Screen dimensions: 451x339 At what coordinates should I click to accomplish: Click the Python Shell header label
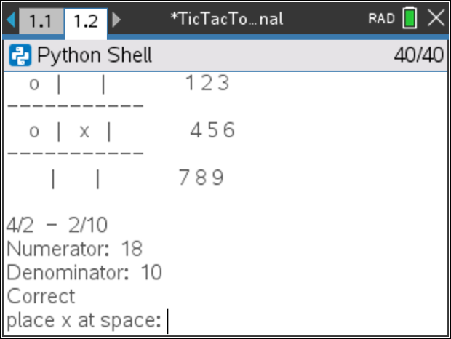coord(94,55)
